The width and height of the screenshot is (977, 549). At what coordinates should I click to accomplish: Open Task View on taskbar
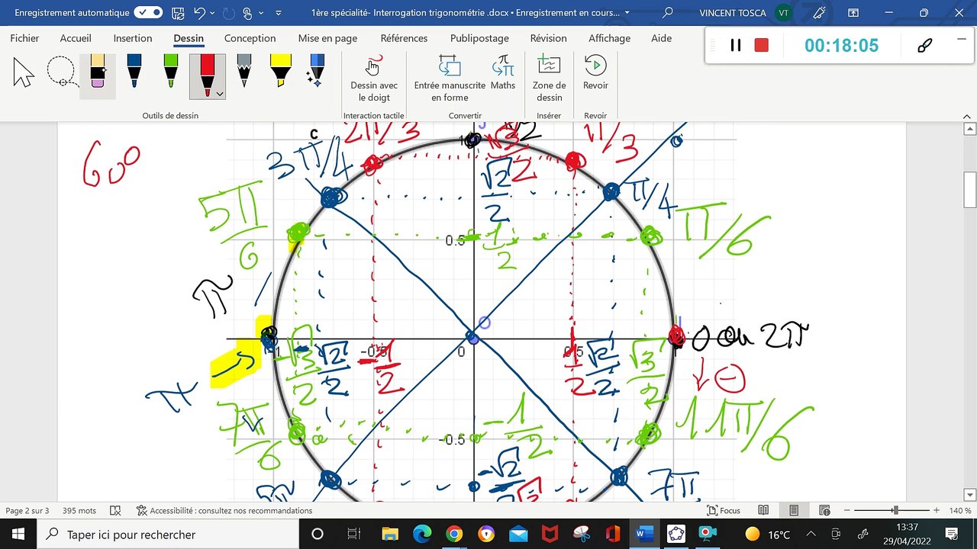click(353, 534)
